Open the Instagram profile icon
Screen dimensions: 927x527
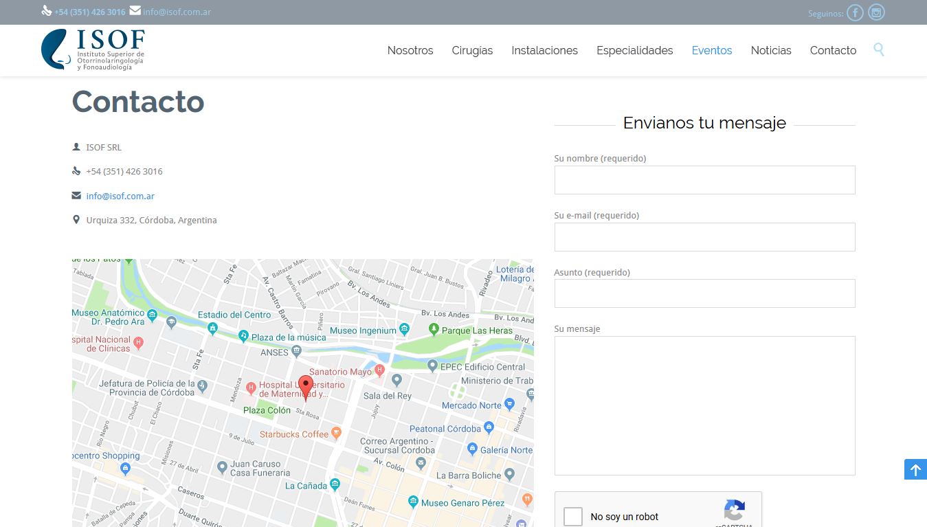876,12
